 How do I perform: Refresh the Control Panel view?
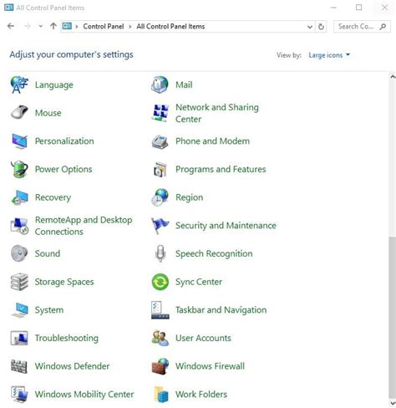(x=321, y=27)
